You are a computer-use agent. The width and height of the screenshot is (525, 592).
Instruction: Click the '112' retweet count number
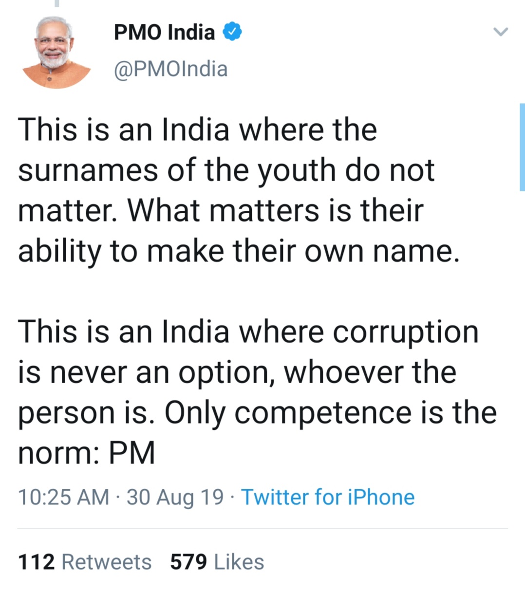point(36,562)
